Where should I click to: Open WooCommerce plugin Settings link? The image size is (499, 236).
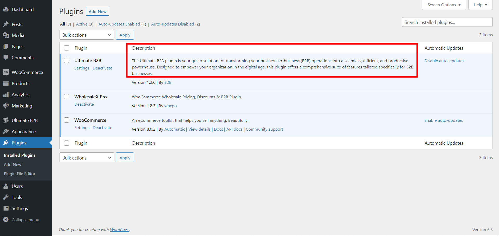coord(82,127)
